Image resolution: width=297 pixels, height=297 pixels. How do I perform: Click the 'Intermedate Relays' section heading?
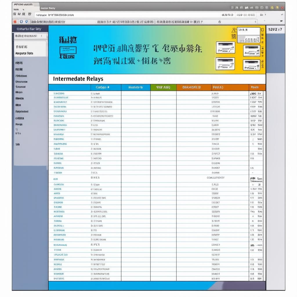click(x=78, y=79)
